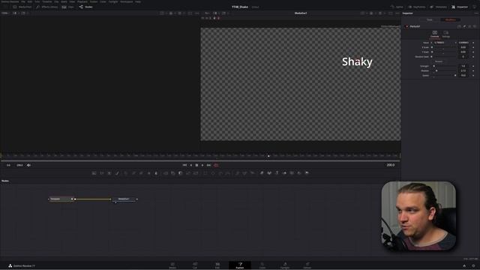480x270 pixels.
Task: Switch to the Deliver page
Action: click(x=307, y=265)
